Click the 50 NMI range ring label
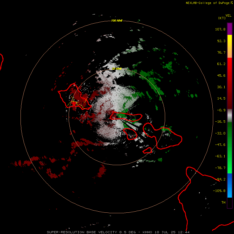Image resolution: width=234 pixels, height=234 pixels. [x=117, y=69]
